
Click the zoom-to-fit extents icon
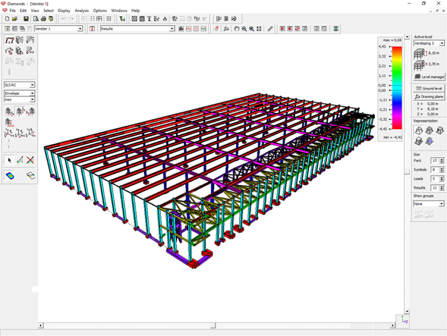point(259,29)
